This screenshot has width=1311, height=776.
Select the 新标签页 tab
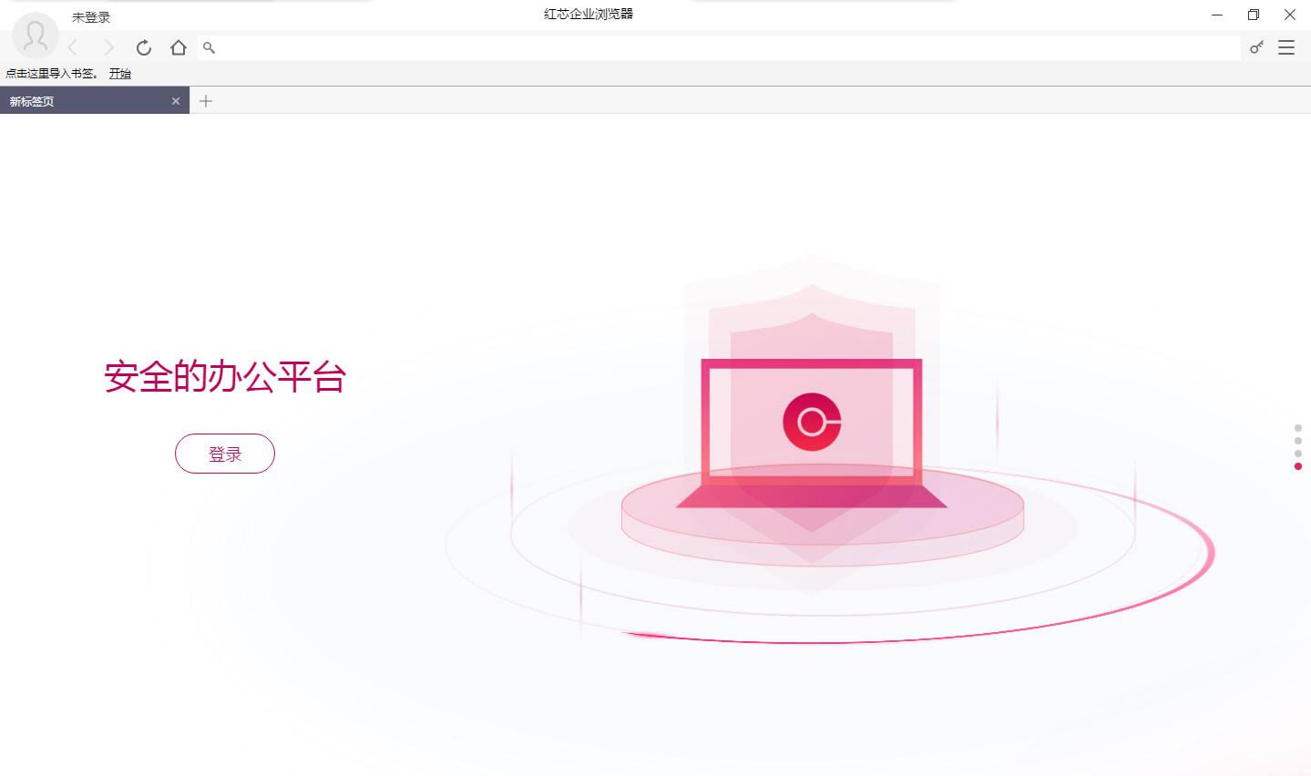82,101
